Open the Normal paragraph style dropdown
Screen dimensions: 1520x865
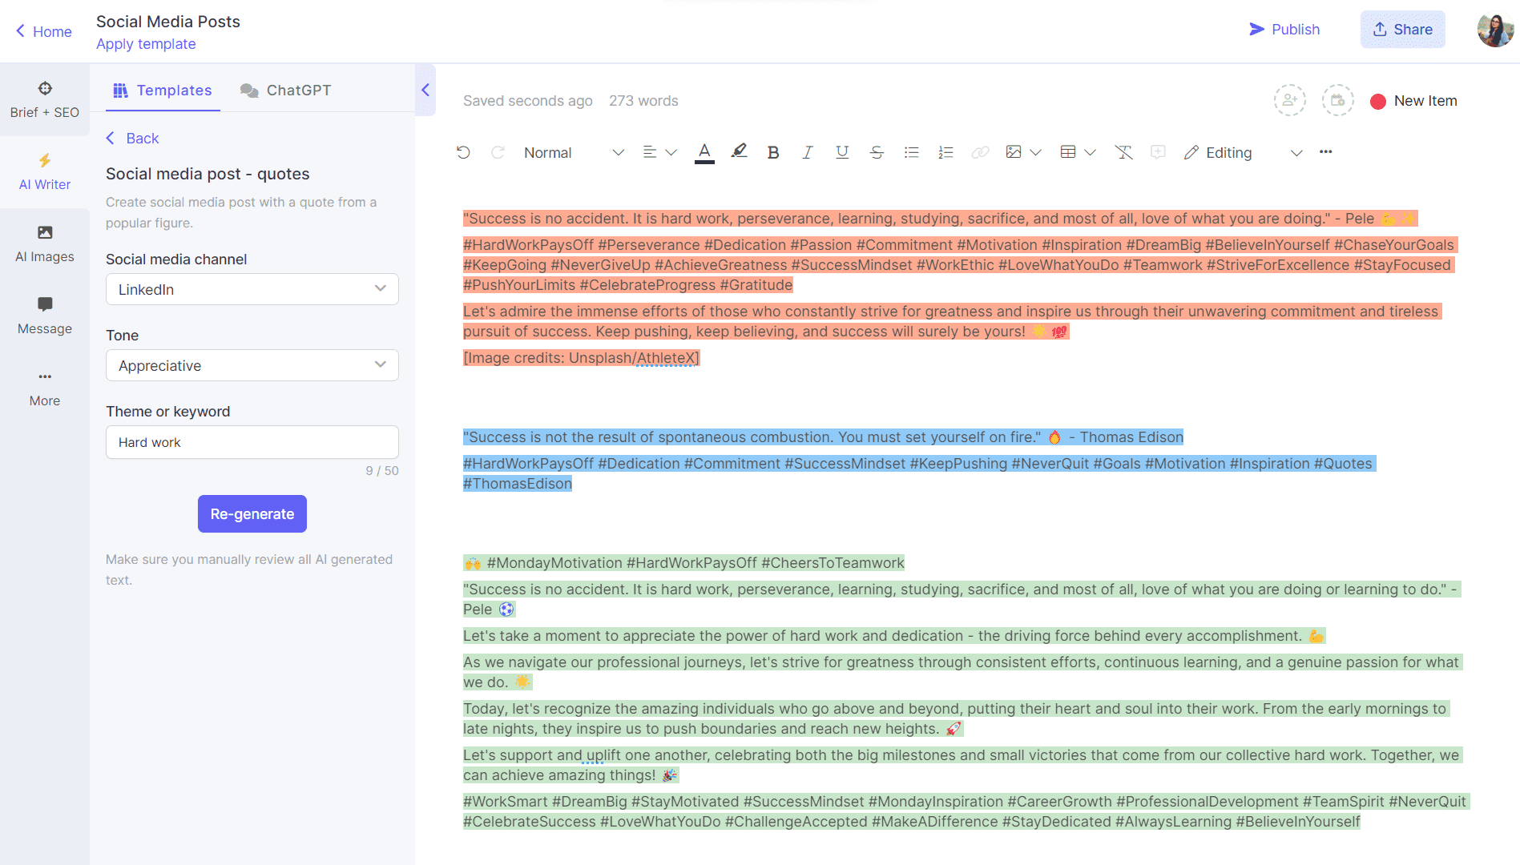[x=574, y=152]
